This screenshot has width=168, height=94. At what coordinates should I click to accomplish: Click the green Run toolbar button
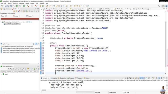[24, 6]
